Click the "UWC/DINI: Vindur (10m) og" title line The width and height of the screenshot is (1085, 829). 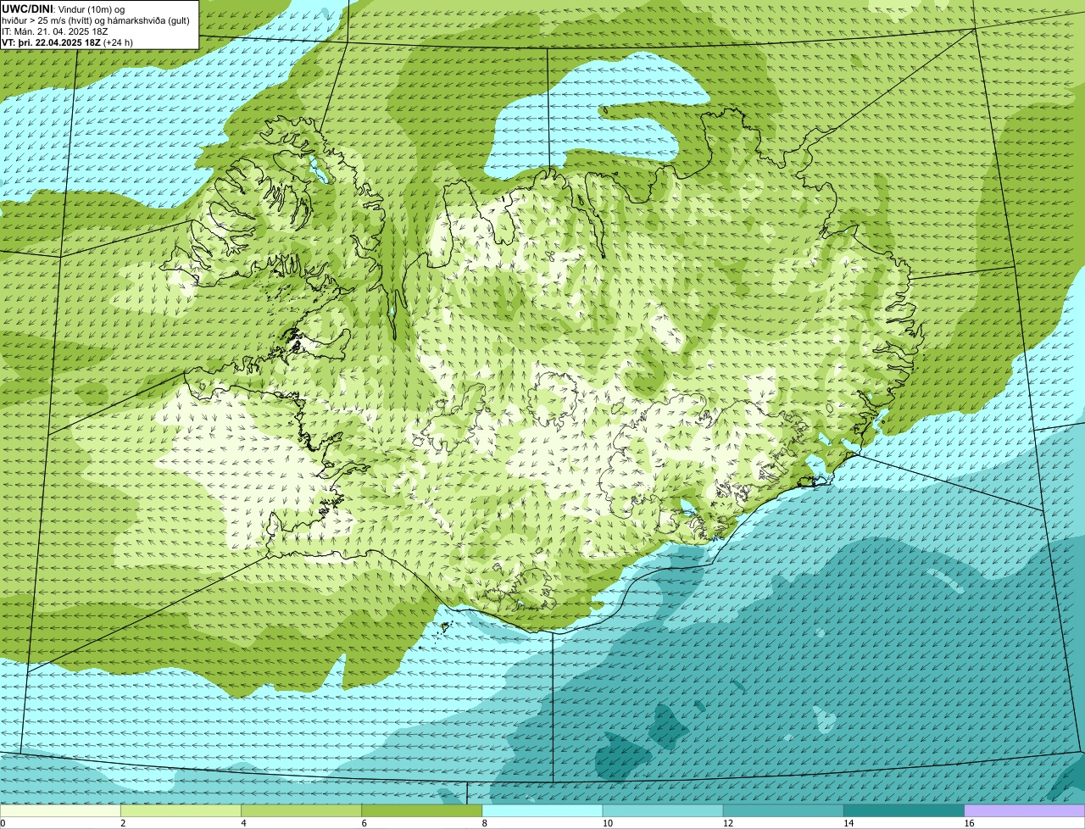[x=64, y=8]
